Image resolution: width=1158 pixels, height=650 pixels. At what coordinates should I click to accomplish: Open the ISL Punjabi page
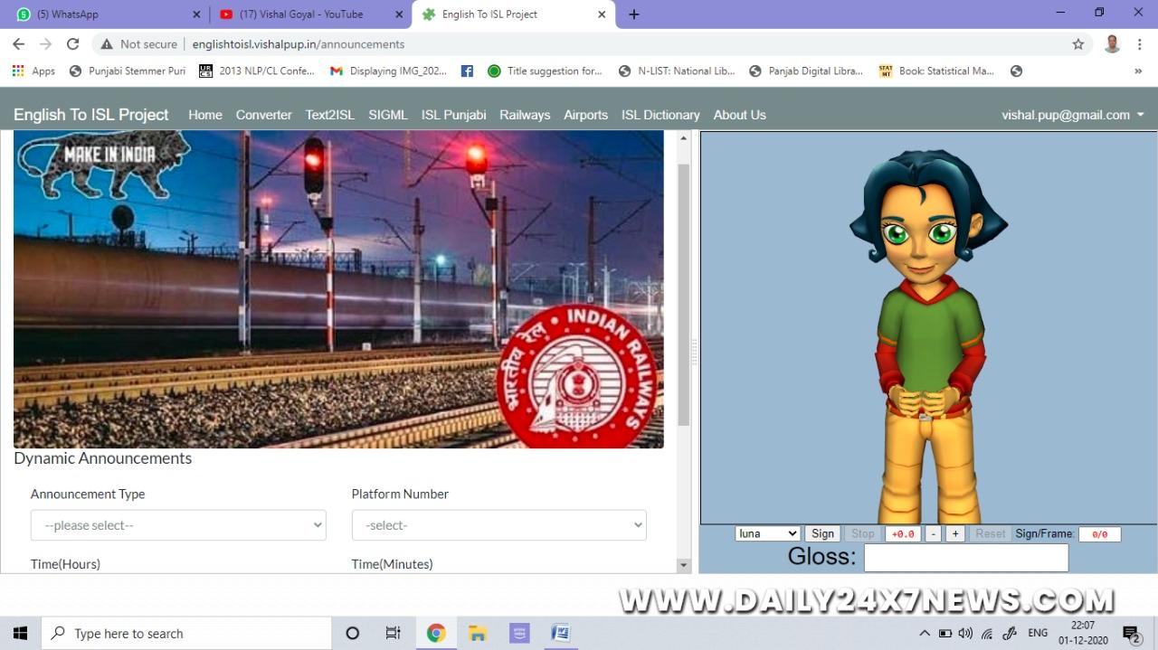point(453,115)
